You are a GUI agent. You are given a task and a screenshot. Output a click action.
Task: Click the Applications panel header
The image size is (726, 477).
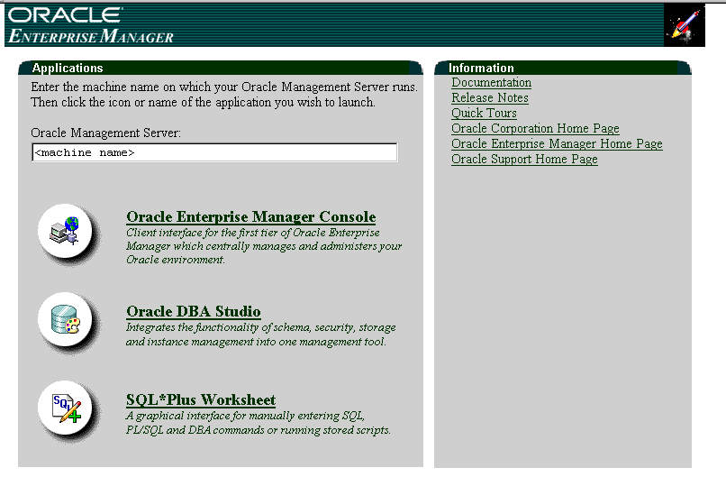pos(68,68)
